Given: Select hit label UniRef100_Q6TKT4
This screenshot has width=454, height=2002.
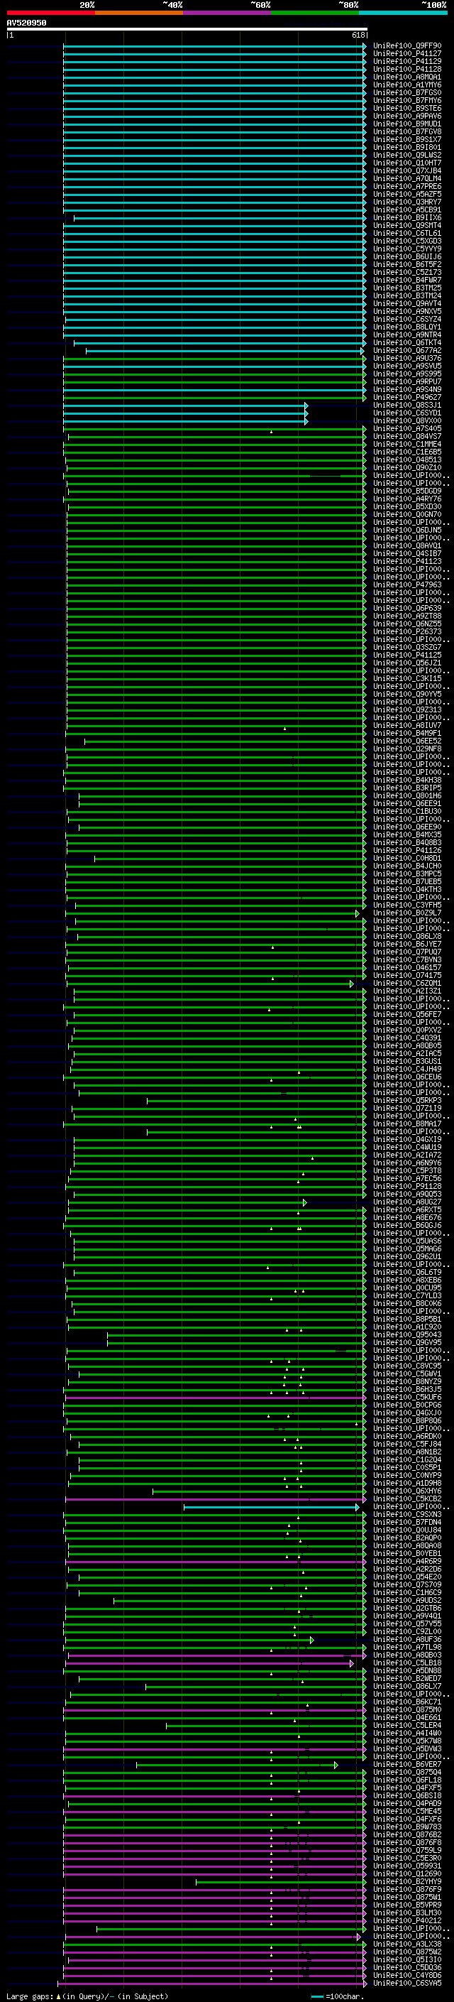Looking at the screenshot, I should pyautogui.click(x=407, y=343).
